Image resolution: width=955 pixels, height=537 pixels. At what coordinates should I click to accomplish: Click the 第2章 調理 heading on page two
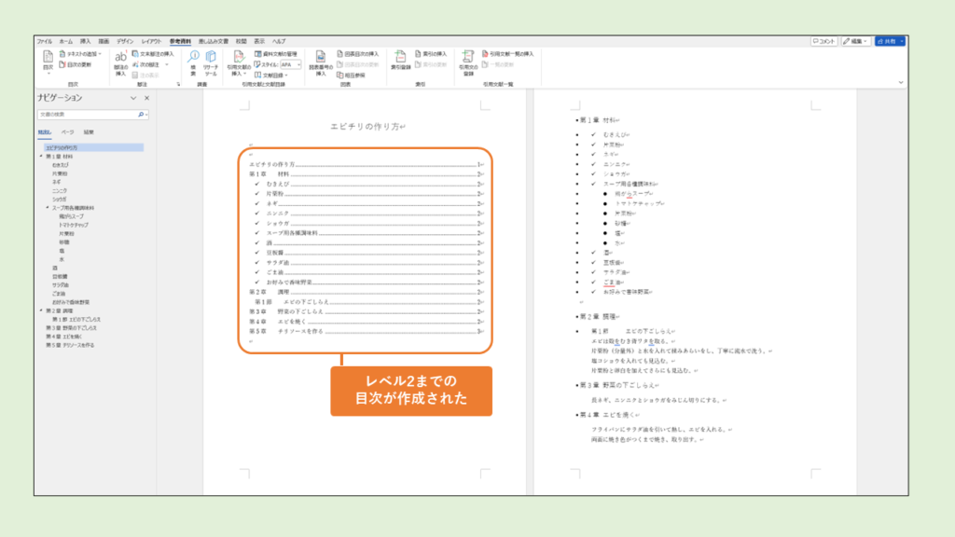point(599,317)
